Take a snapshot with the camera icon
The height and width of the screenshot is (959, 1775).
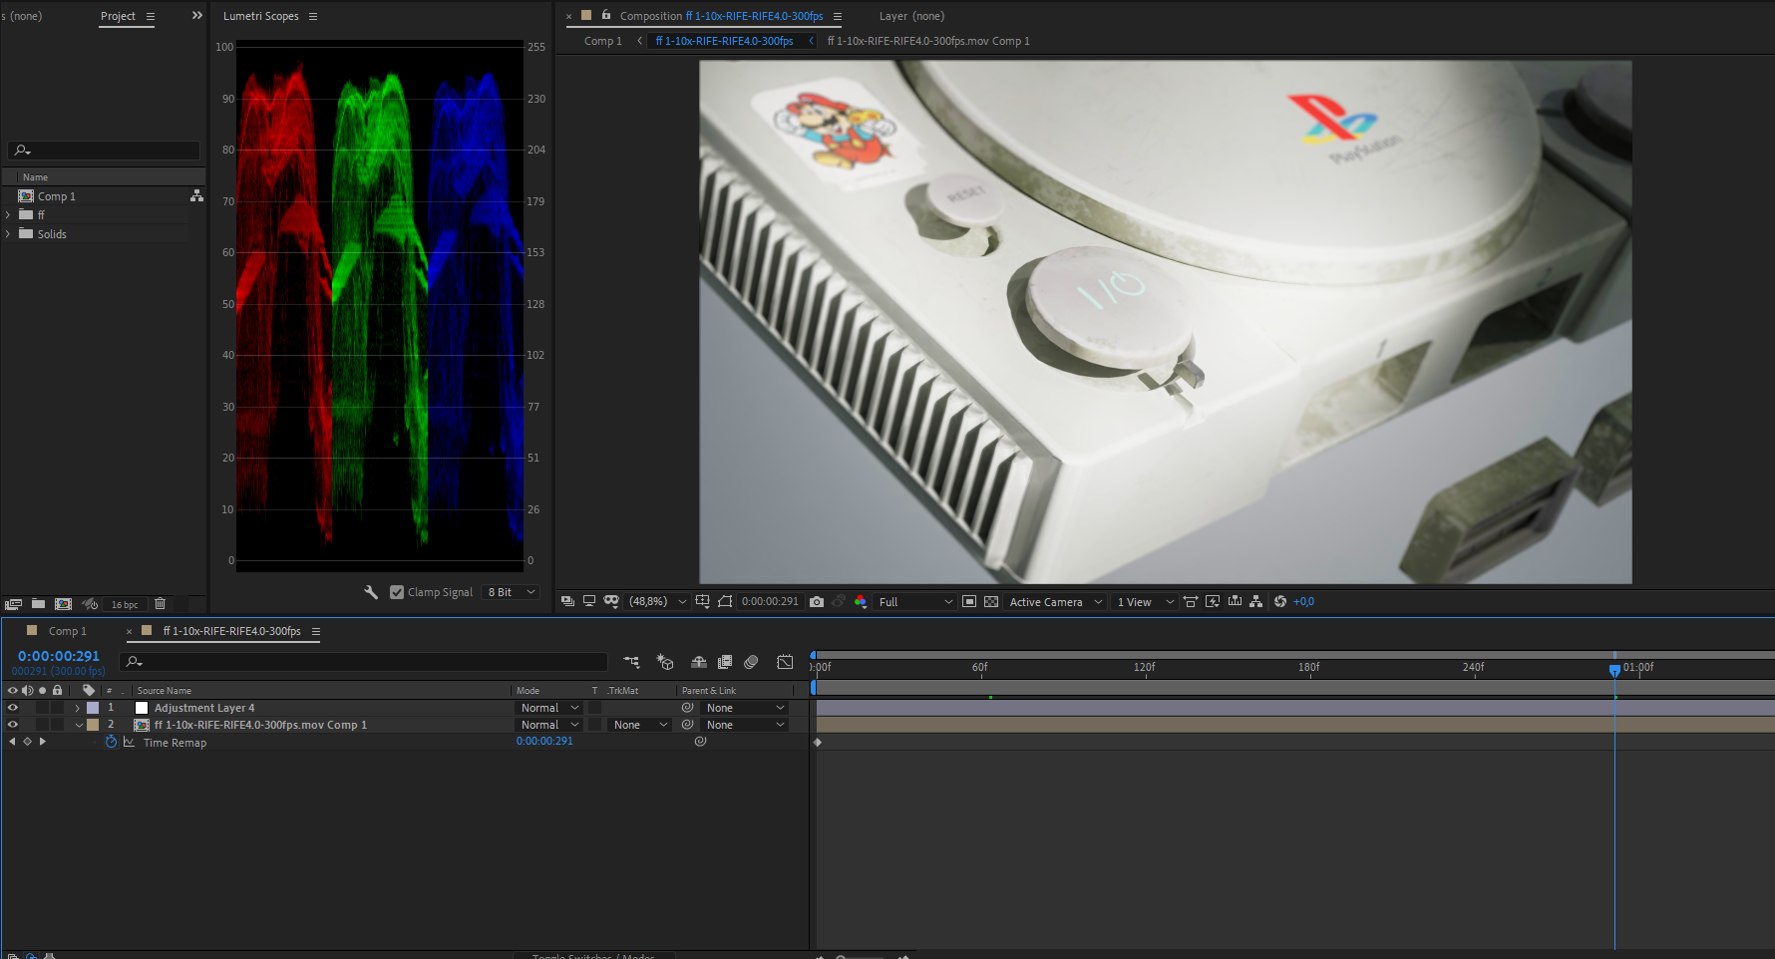click(817, 602)
